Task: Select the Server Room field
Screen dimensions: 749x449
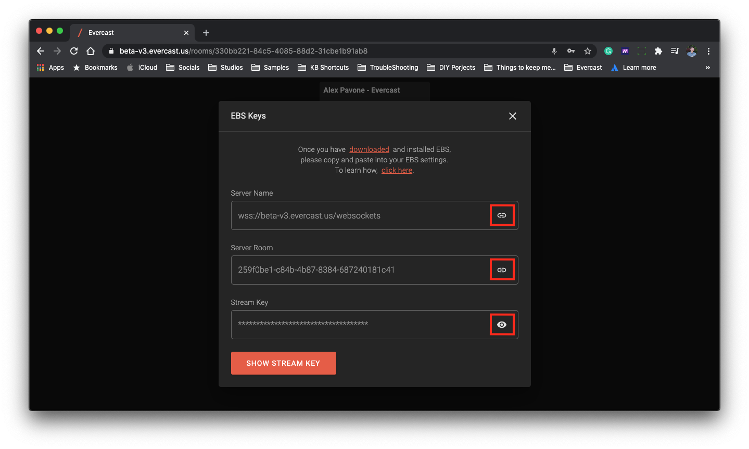Action: click(375, 270)
